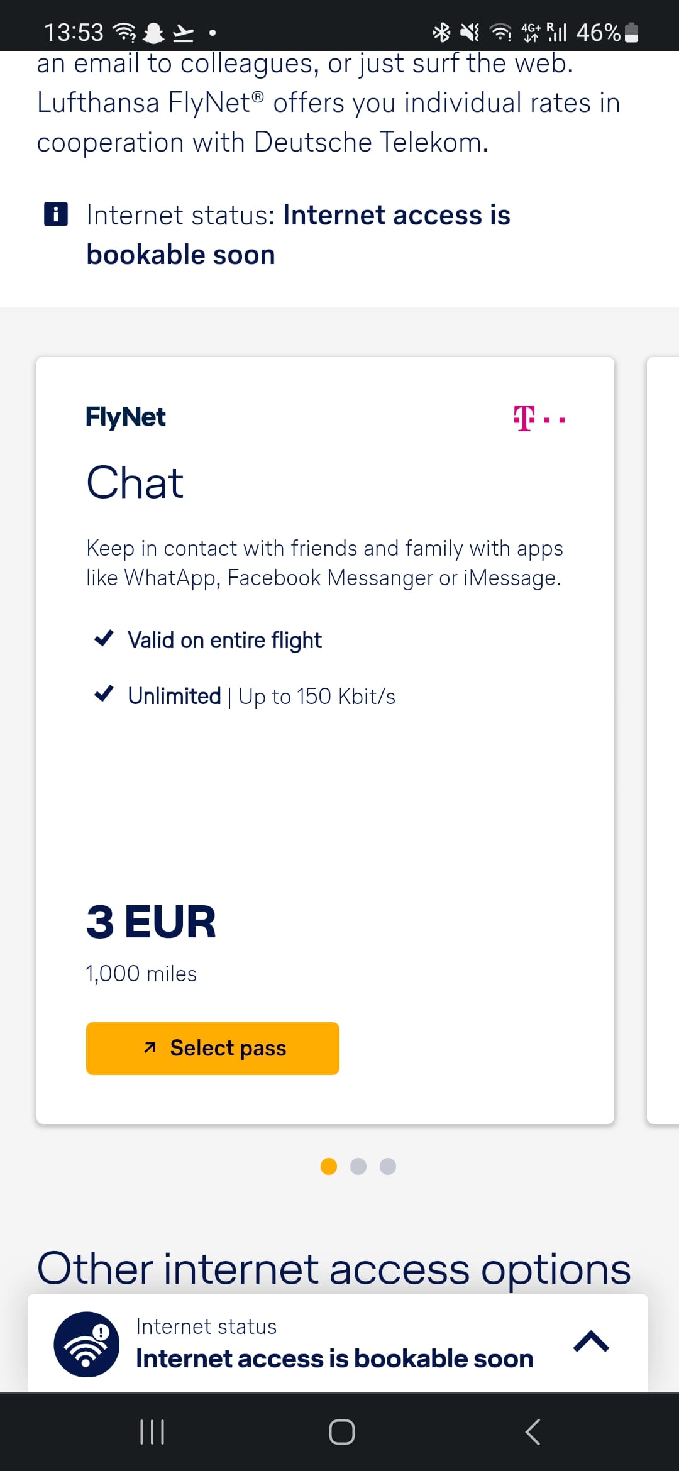Tap the Chat pass title

[x=135, y=483]
